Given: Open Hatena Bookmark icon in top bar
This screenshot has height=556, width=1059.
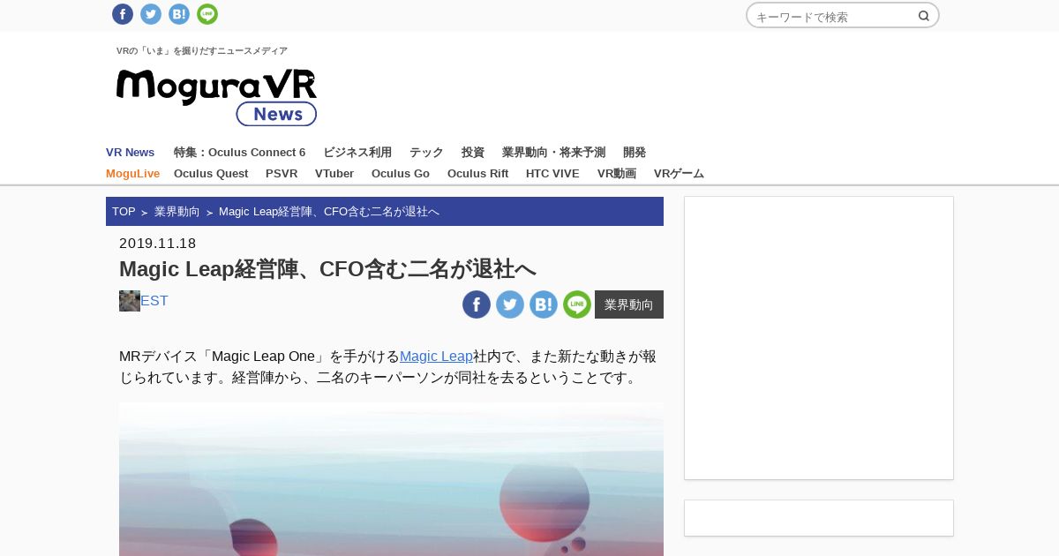Looking at the screenshot, I should click(x=179, y=14).
